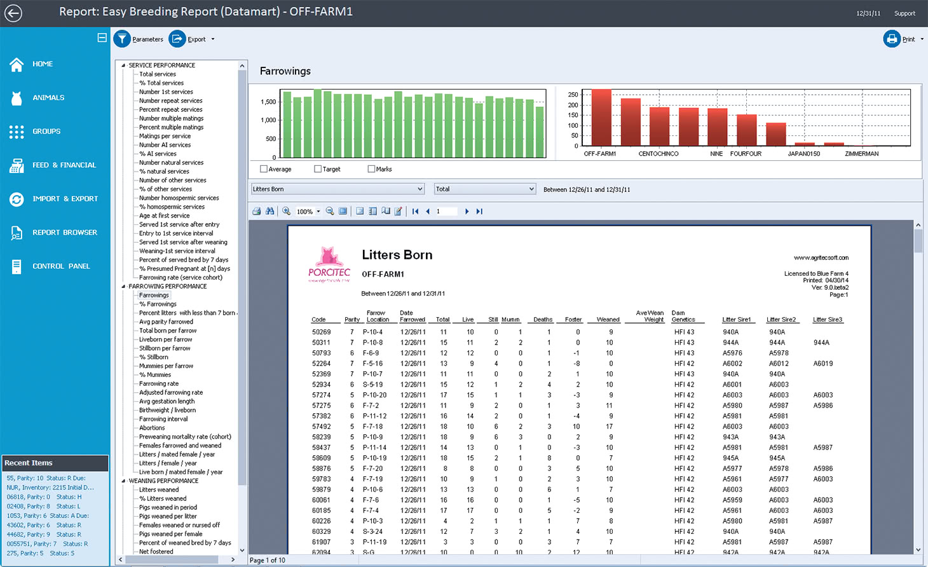Switch report preview to whole page view

343,210
